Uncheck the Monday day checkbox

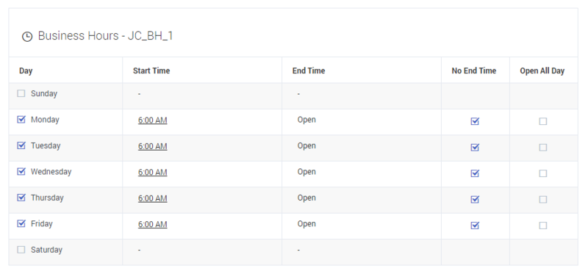21,120
